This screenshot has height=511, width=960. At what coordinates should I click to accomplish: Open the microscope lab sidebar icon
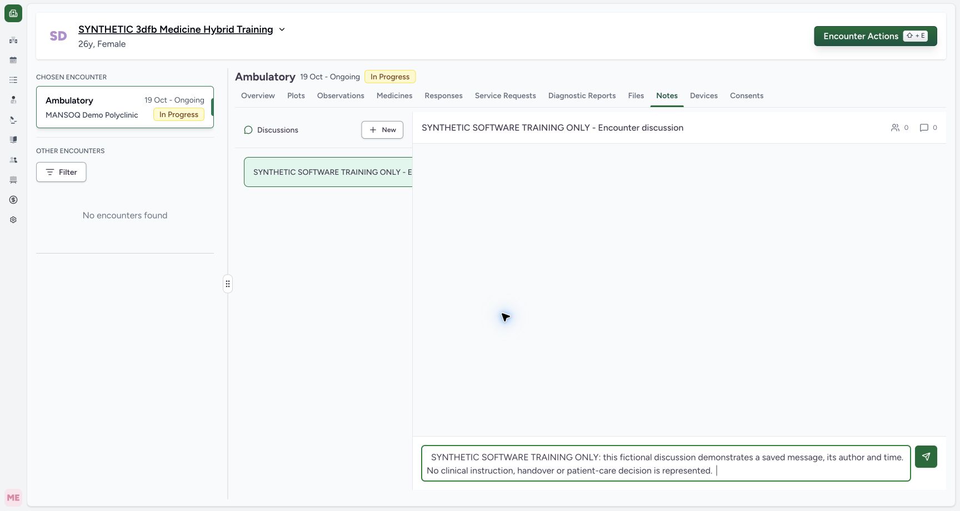point(13,120)
